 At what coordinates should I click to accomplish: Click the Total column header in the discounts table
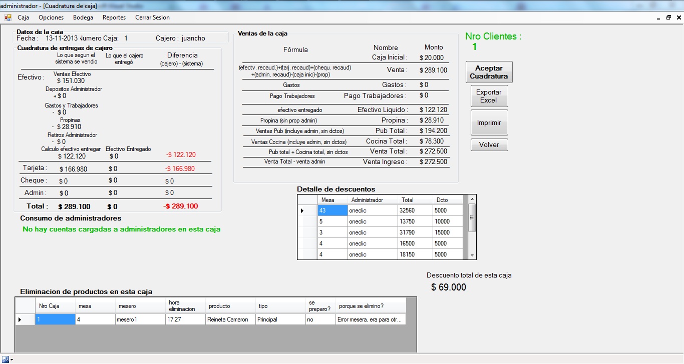point(415,200)
